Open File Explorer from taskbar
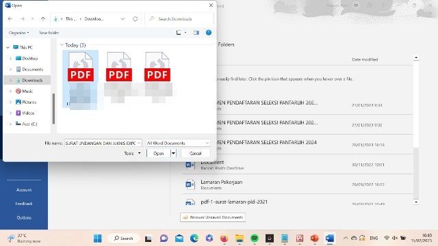The width and height of the screenshot is (438, 246). 240,238
